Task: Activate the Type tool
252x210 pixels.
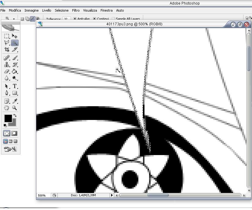Action: coord(14,86)
